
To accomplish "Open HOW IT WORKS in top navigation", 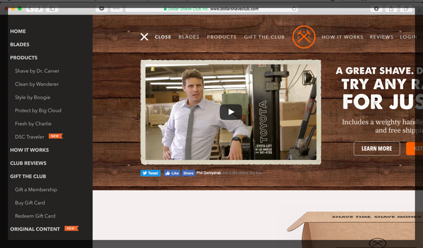I will (x=342, y=37).
